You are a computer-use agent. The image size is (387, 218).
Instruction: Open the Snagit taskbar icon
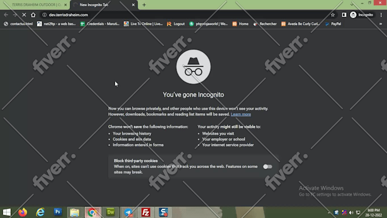point(163,212)
